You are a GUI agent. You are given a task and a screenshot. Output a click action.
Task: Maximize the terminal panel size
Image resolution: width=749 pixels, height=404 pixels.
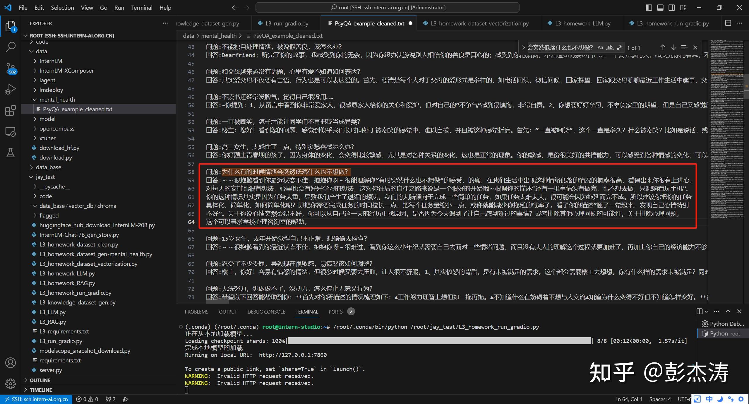pyautogui.click(x=728, y=311)
